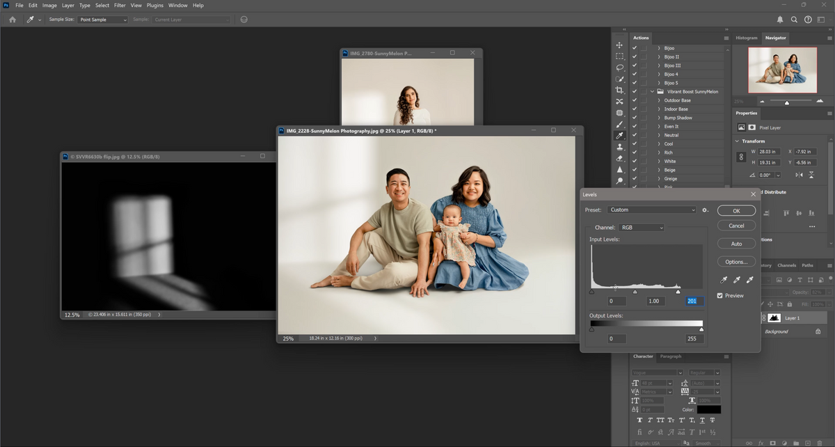Toggle the checkmark for Neutral action

pos(635,135)
